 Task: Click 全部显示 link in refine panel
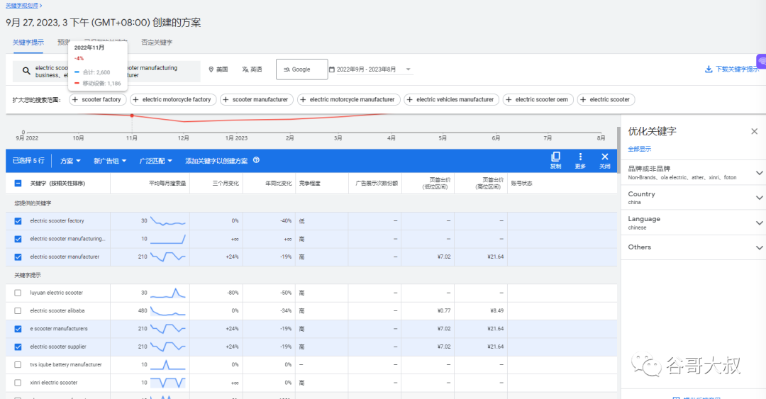point(640,149)
